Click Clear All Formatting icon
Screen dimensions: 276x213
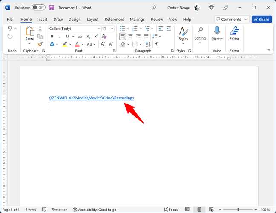[x=104, y=36]
